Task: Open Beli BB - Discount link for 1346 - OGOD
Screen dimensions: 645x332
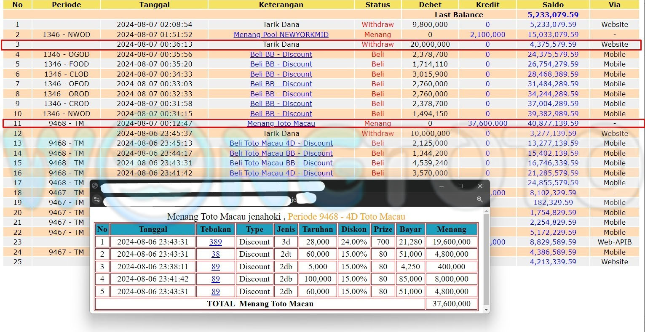Action: (x=281, y=54)
